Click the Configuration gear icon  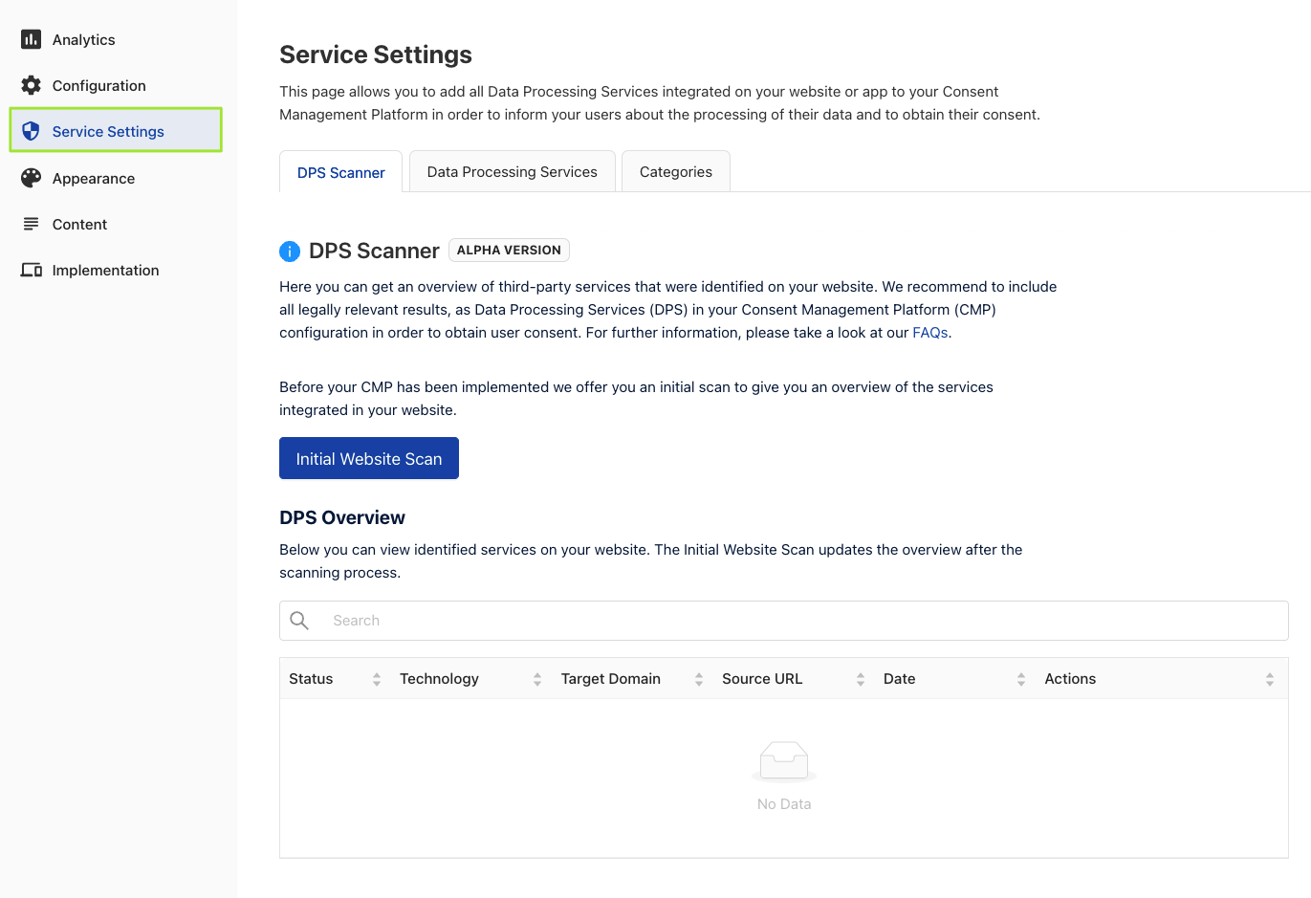point(31,85)
